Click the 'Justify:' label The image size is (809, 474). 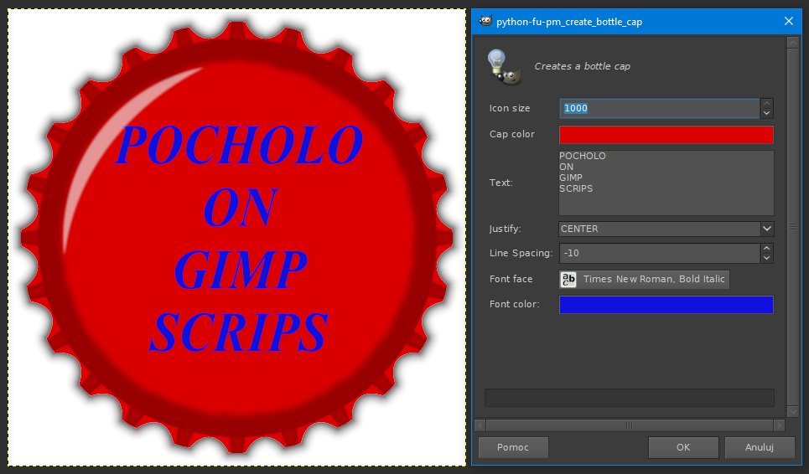point(506,229)
